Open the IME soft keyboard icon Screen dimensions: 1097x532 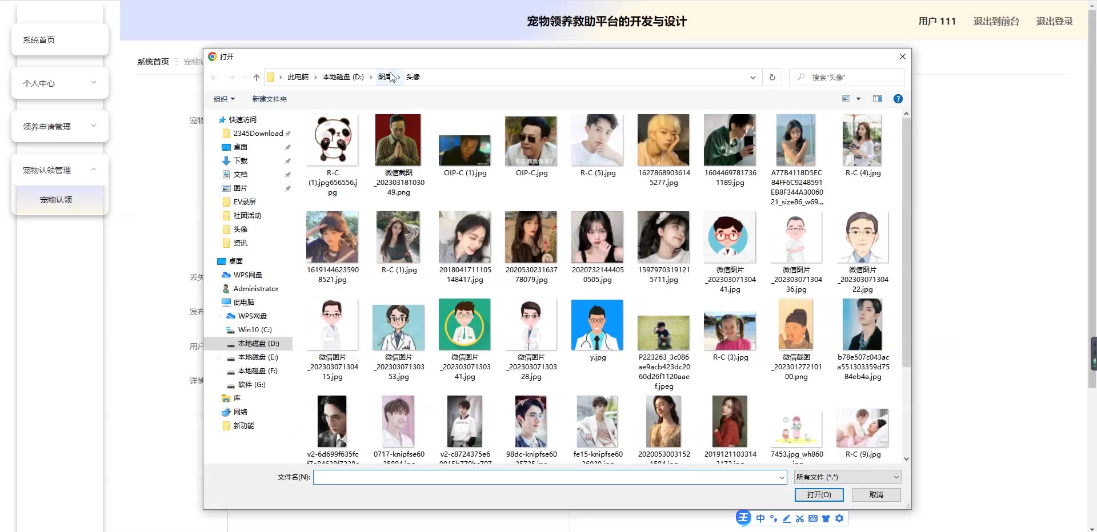pyautogui.click(x=812, y=518)
